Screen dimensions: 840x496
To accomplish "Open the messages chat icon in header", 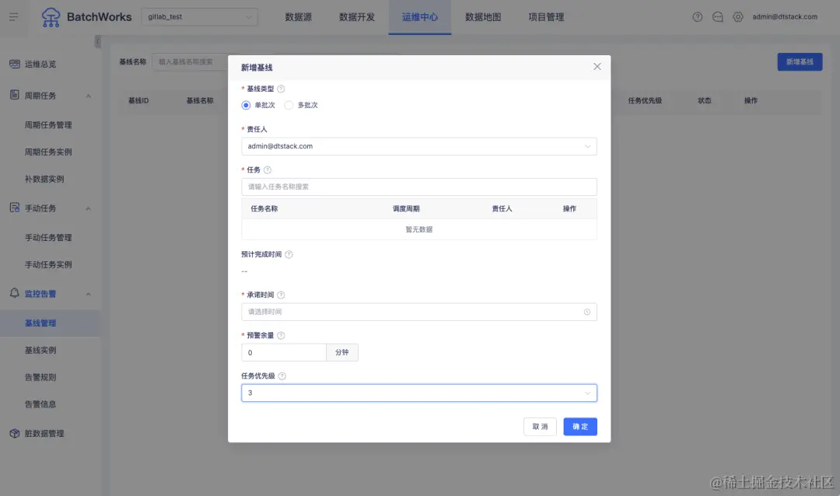I will (x=717, y=17).
